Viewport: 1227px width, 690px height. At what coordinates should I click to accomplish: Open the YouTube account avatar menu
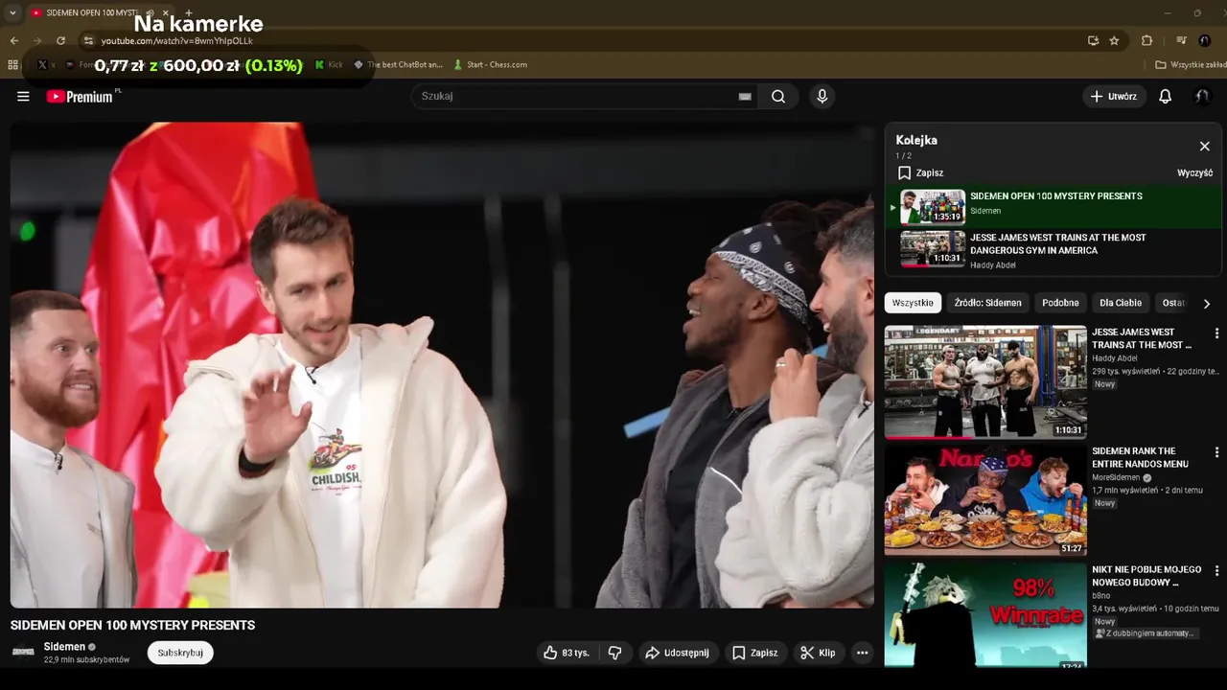[1202, 96]
